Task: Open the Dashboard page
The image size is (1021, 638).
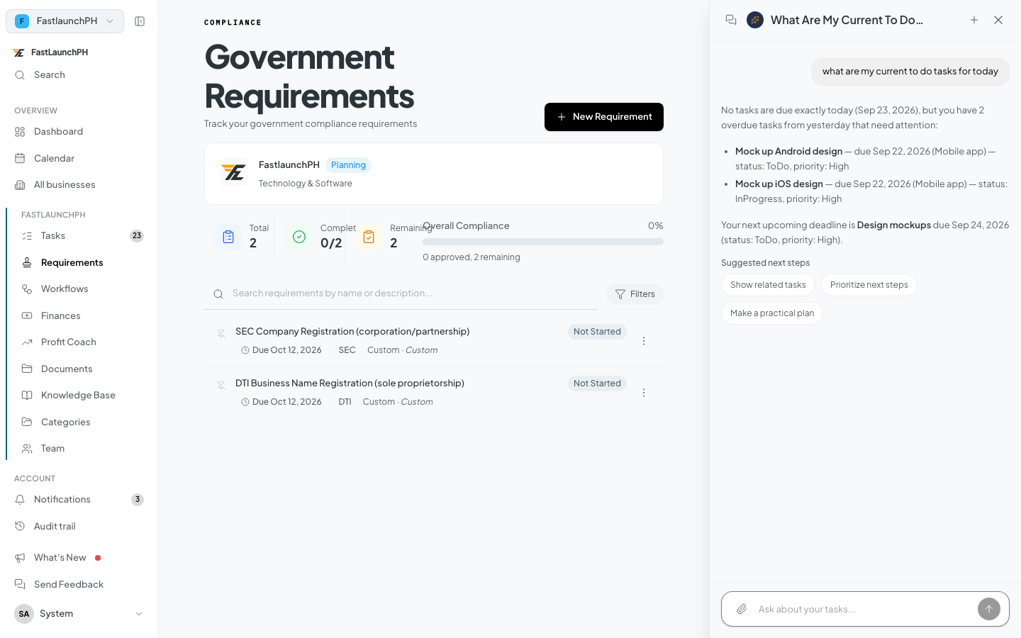Action: [79, 132]
